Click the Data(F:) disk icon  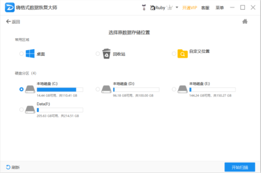(x=30, y=110)
